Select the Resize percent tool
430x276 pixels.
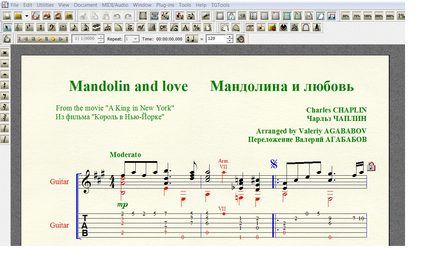click(196, 27)
